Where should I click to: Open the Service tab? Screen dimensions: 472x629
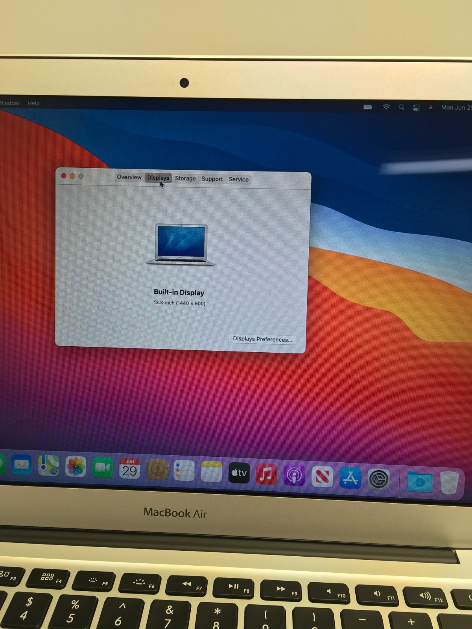click(239, 179)
